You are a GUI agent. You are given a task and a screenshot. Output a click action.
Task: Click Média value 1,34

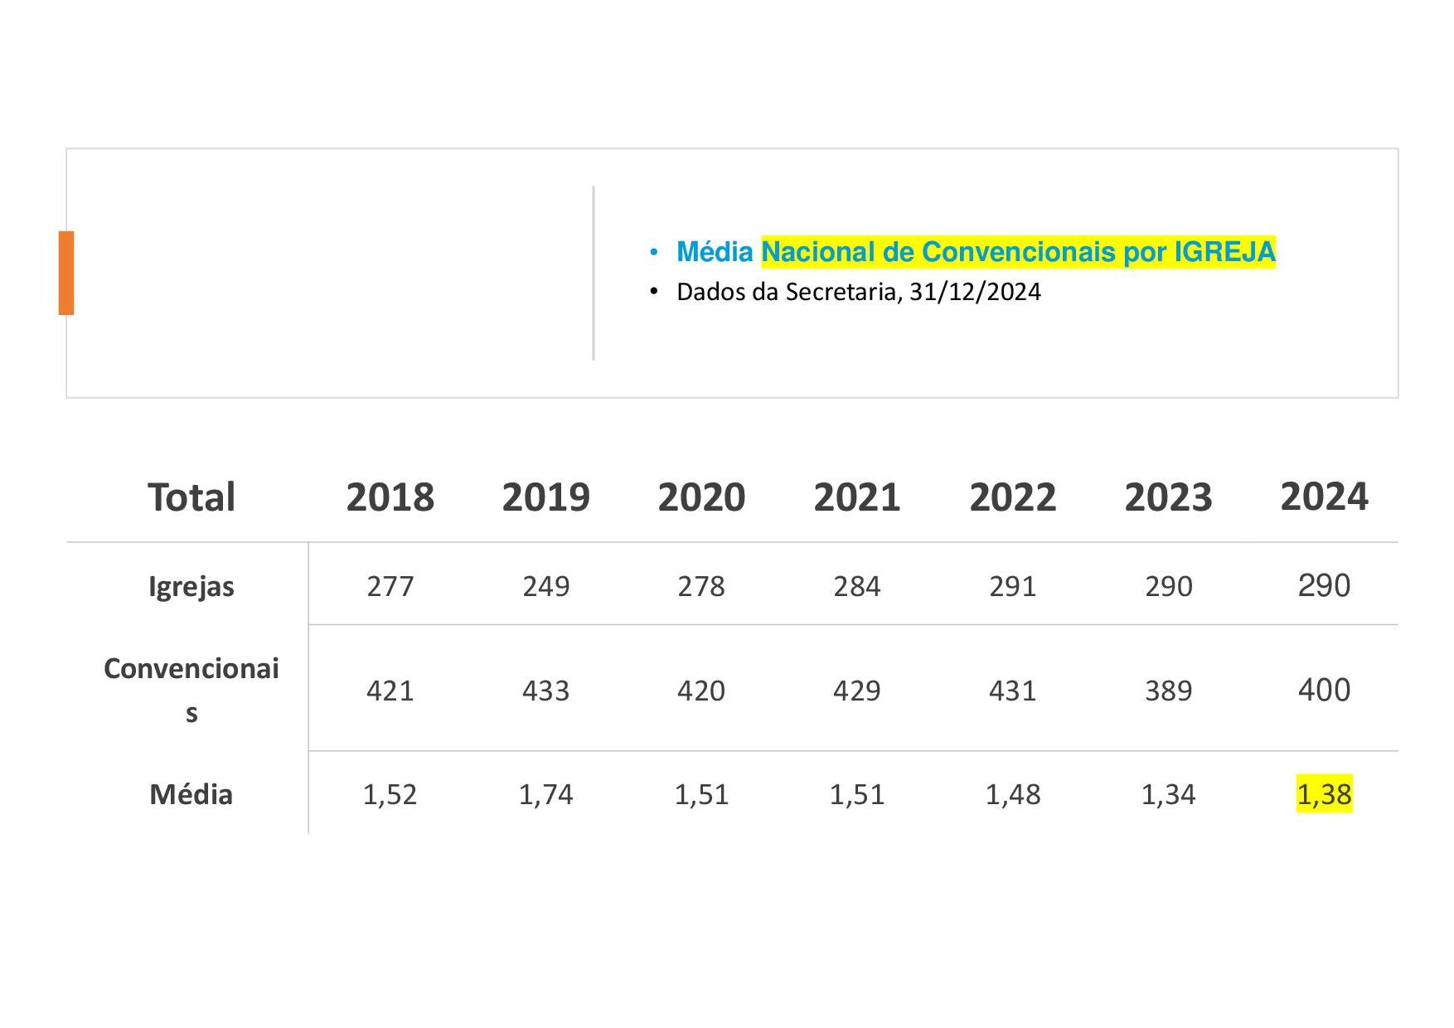pos(1169,795)
